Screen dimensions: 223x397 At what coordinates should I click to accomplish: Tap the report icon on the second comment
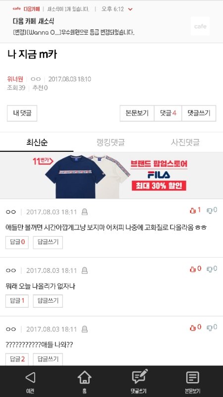pyautogui.click(x=85, y=270)
